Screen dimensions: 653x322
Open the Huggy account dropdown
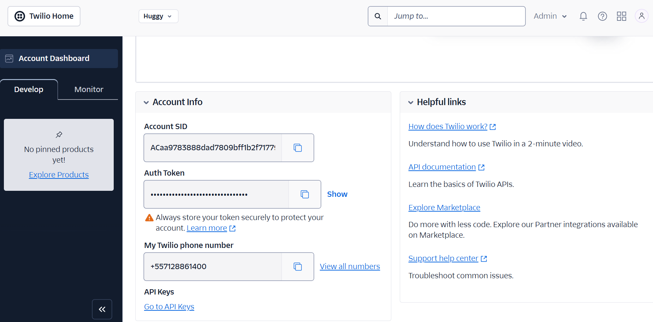click(x=158, y=16)
